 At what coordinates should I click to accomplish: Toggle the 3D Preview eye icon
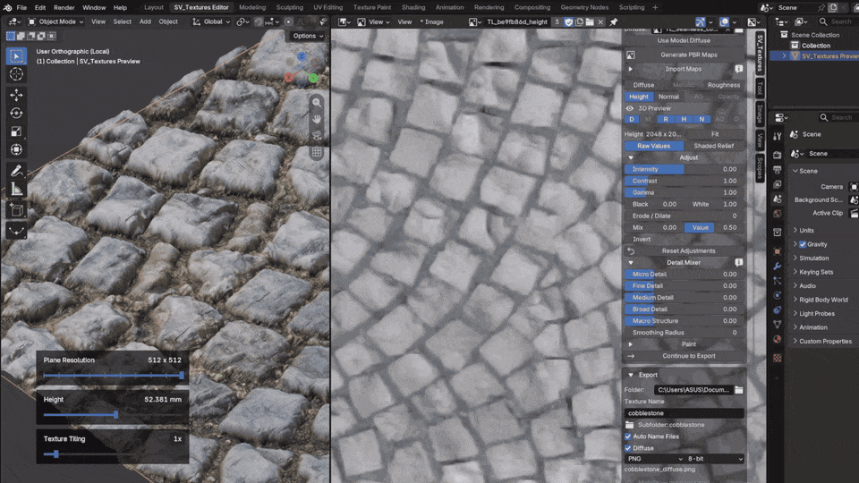[630, 108]
